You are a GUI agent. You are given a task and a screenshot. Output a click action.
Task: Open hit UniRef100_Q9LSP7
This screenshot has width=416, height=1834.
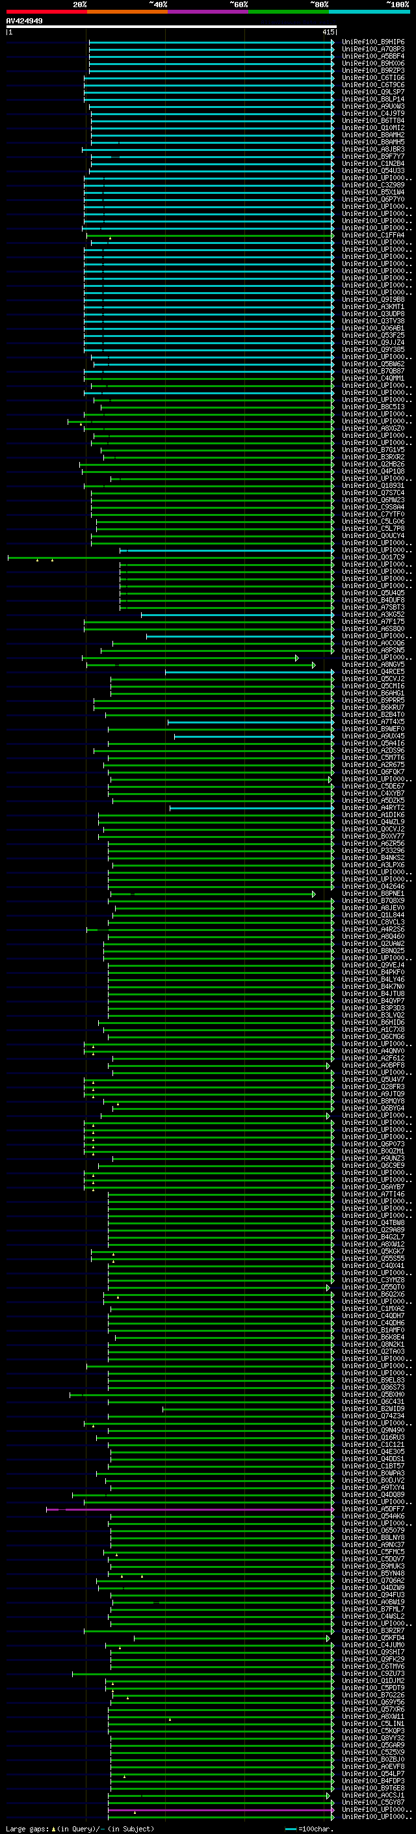coord(373,92)
